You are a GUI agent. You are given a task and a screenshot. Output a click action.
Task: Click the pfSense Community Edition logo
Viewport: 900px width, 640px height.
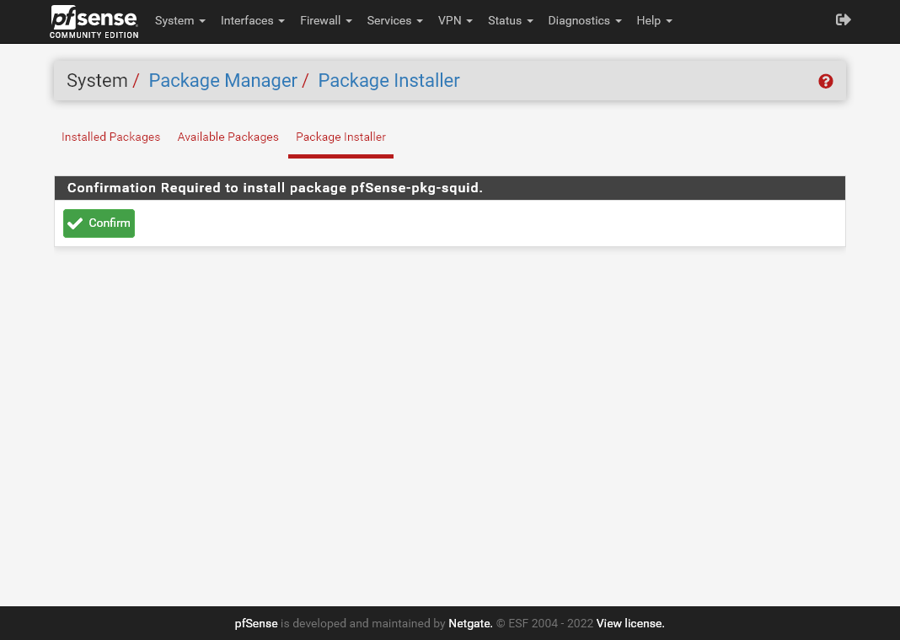pyautogui.click(x=94, y=21)
